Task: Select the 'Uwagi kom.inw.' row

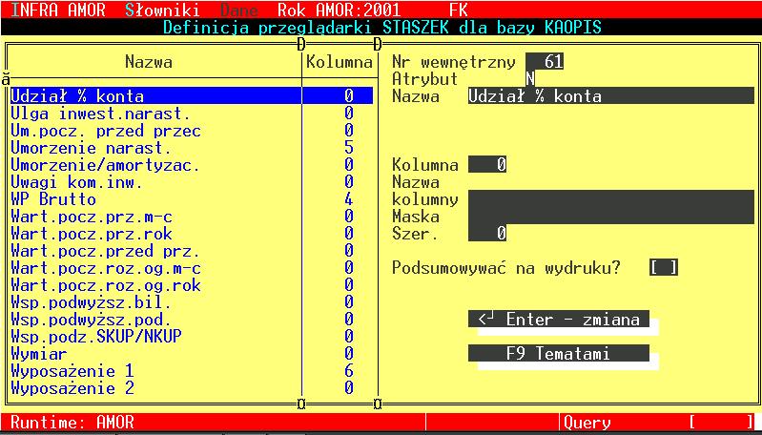Action: pyautogui.click(x=192, y=182)
